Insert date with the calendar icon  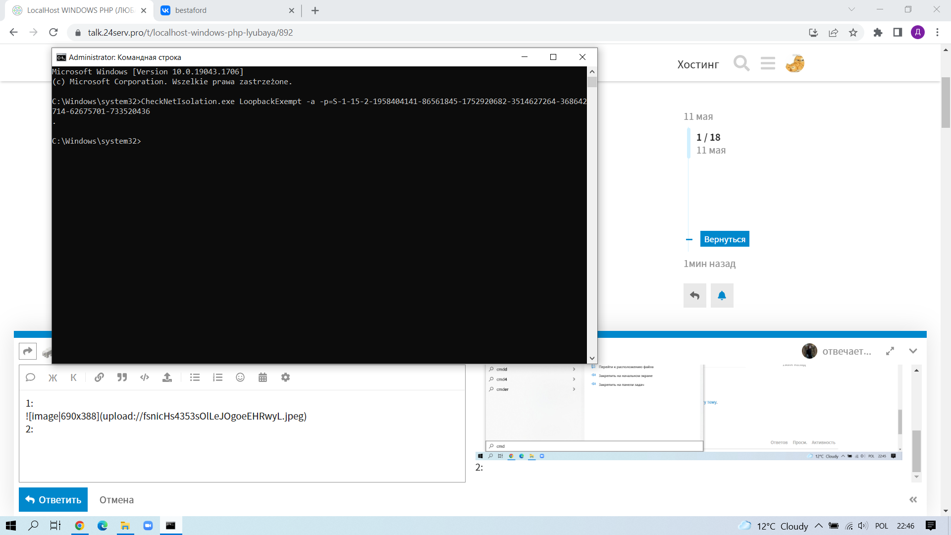(263, 377)
